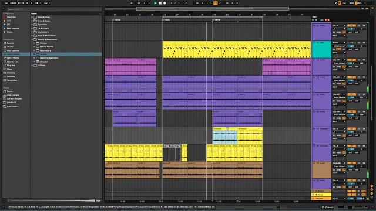The width and height of the screenshot is (376, 211).
Task: Open the Samples category
Action: click(11, 73)
